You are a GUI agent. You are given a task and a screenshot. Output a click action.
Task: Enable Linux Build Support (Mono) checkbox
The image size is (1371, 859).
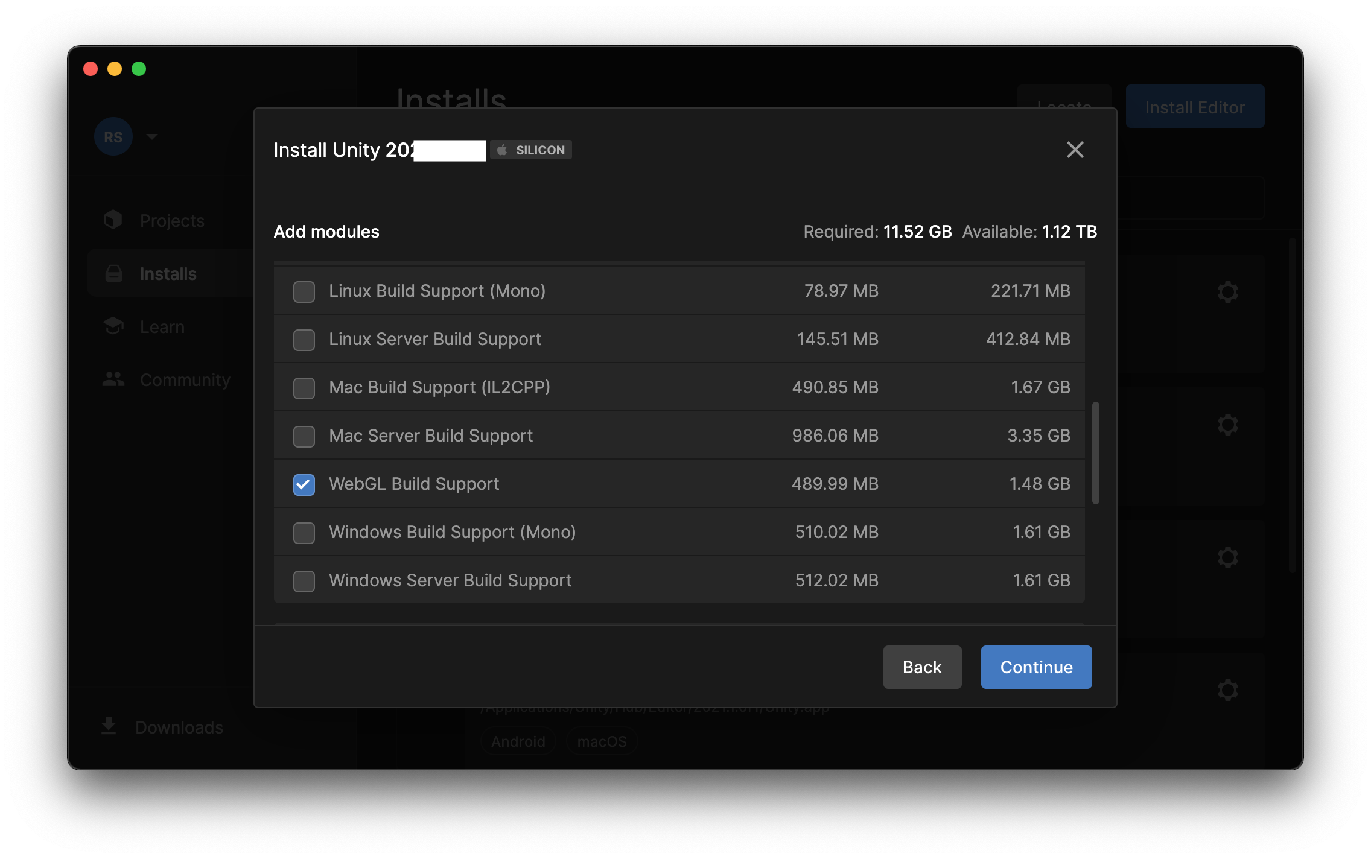tap(304, 291)
